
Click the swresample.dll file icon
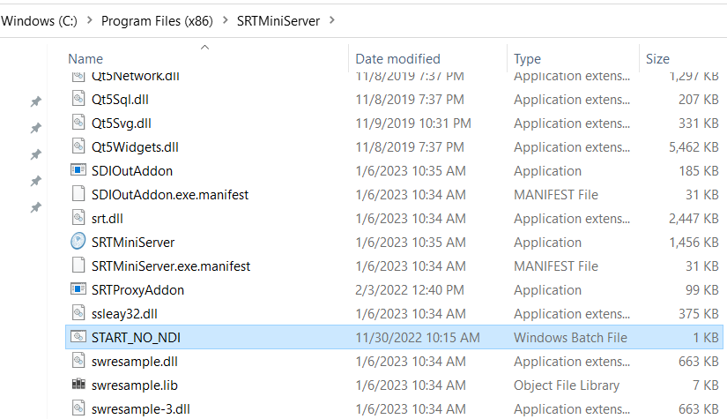tap(78, 361)
